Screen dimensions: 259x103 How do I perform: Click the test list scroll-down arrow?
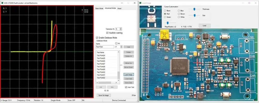click(x=118, y=80)
